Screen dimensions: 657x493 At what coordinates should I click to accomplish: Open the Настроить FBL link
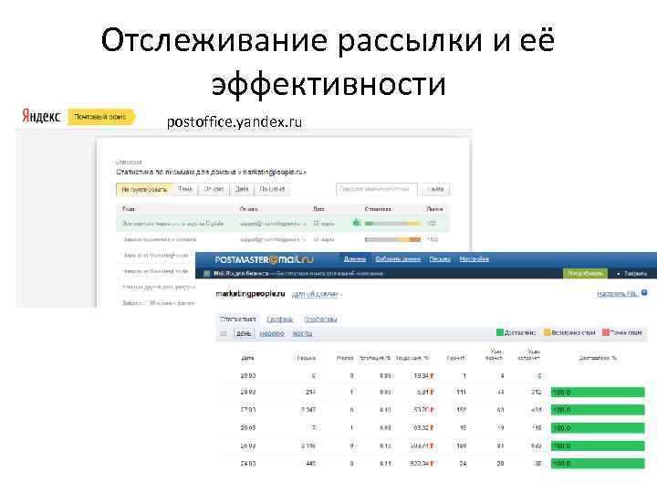point(618,294)
